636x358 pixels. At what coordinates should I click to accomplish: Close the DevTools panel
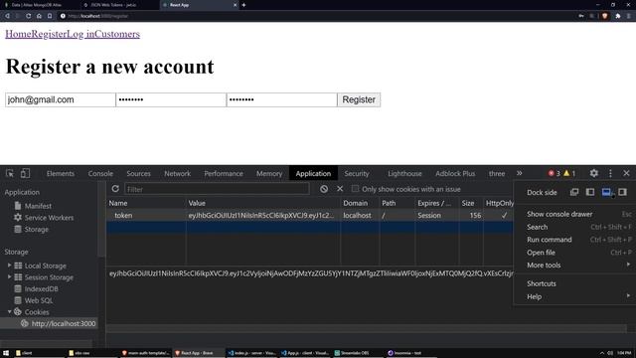(626, 173)
